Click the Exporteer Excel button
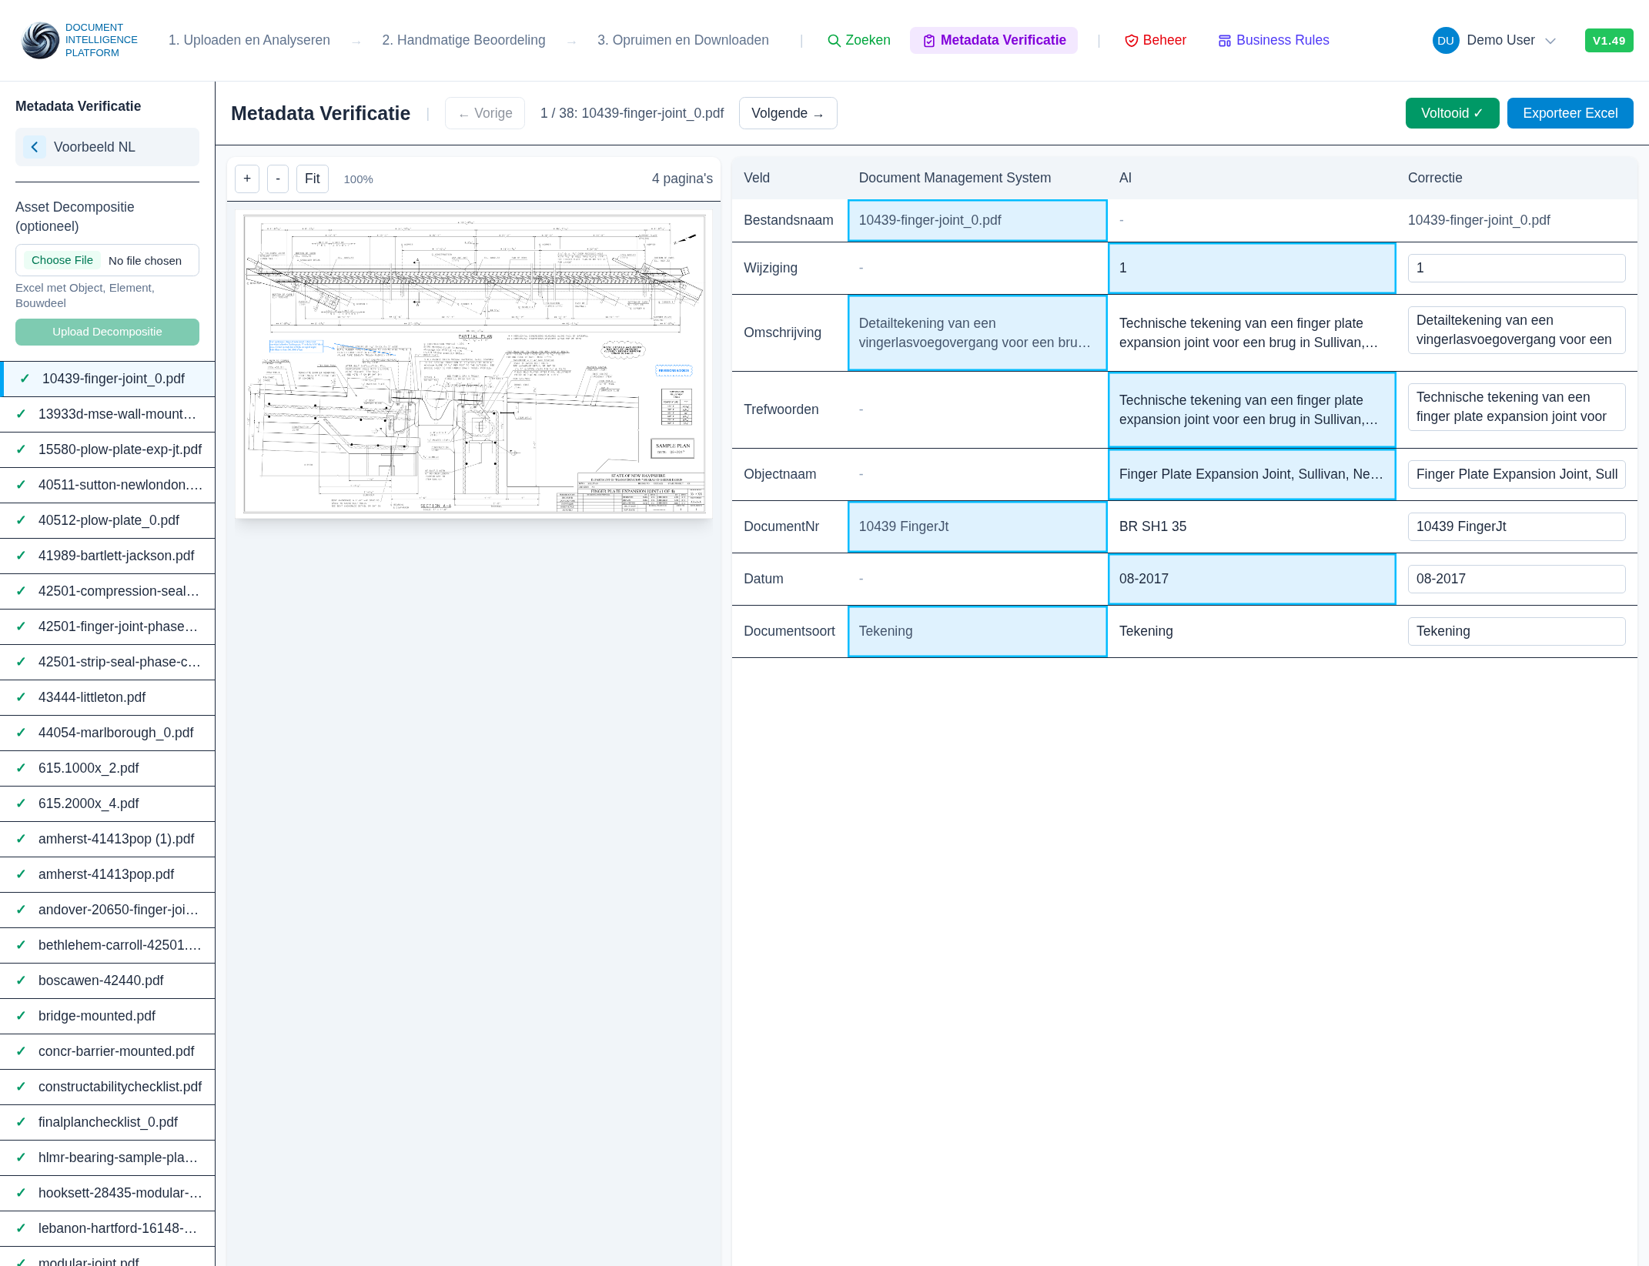 pyautogui.click(x=1570, y=113)
